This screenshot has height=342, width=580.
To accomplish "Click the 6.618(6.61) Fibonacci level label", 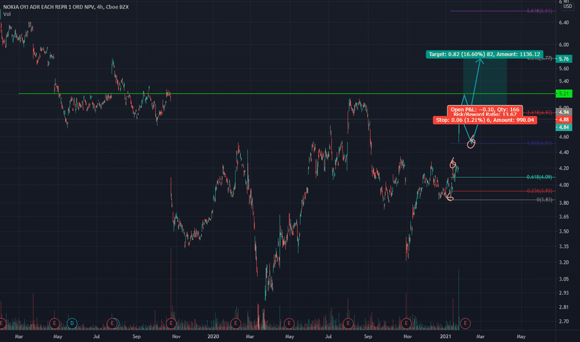I will coord(540,11).
